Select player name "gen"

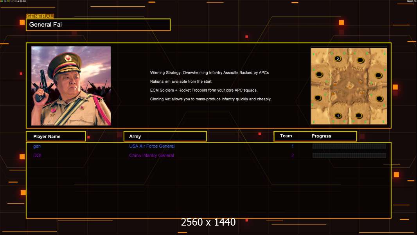(x=37, y=146)
